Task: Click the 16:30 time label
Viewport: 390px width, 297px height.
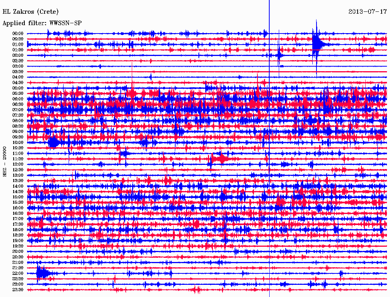Action: (18, 214)
